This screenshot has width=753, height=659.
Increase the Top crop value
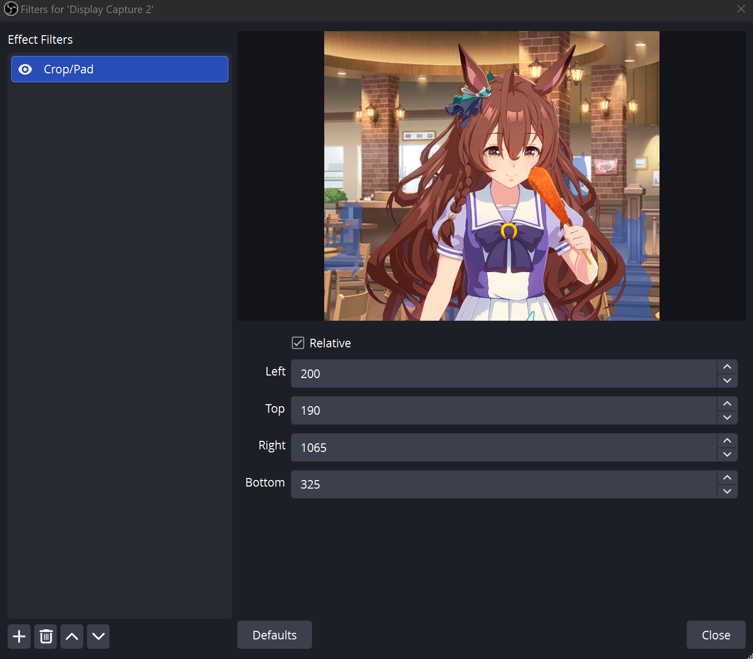[727, 403]
